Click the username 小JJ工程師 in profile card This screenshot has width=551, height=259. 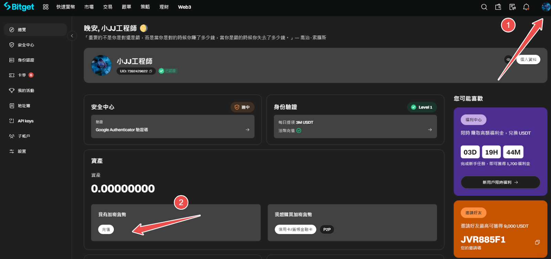pyautogui.click(x=135, y=61)
